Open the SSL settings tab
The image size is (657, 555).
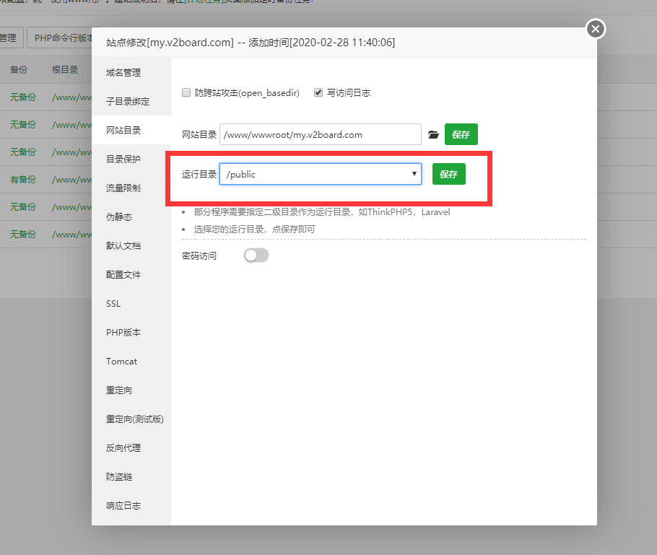[x=113, y=304]
